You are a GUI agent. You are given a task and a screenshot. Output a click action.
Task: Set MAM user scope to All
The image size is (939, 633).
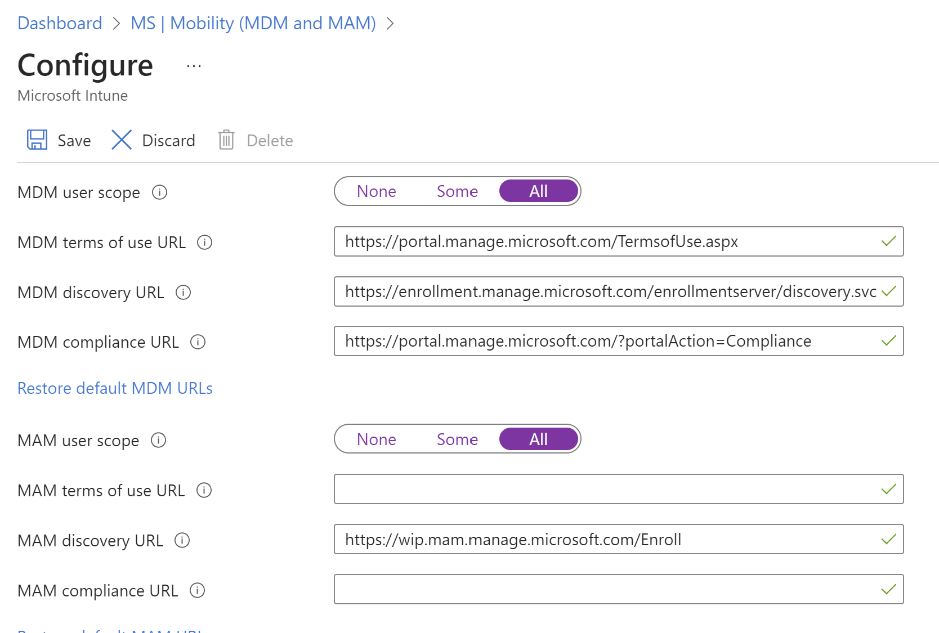(539, 439)
